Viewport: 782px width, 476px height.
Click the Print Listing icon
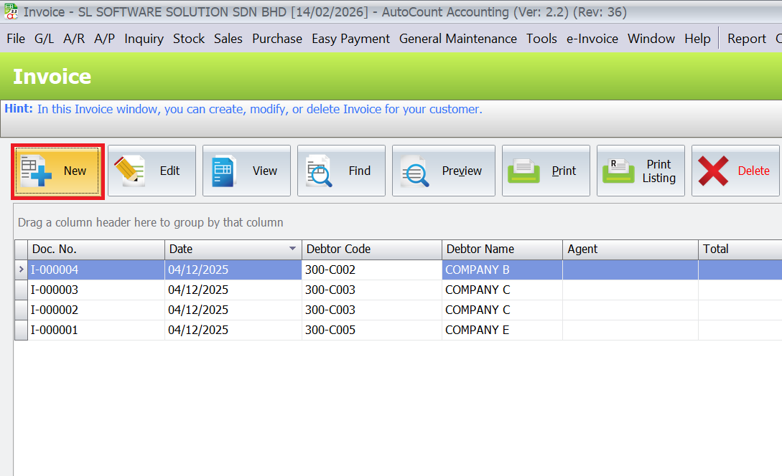(618, 171)
